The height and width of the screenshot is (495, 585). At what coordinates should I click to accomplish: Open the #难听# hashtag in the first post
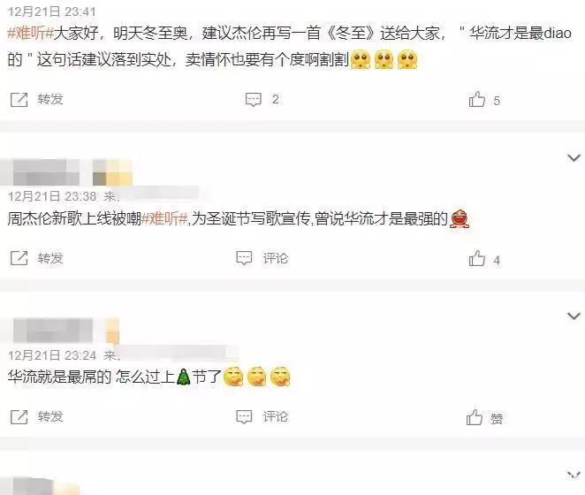pos(31,34)
